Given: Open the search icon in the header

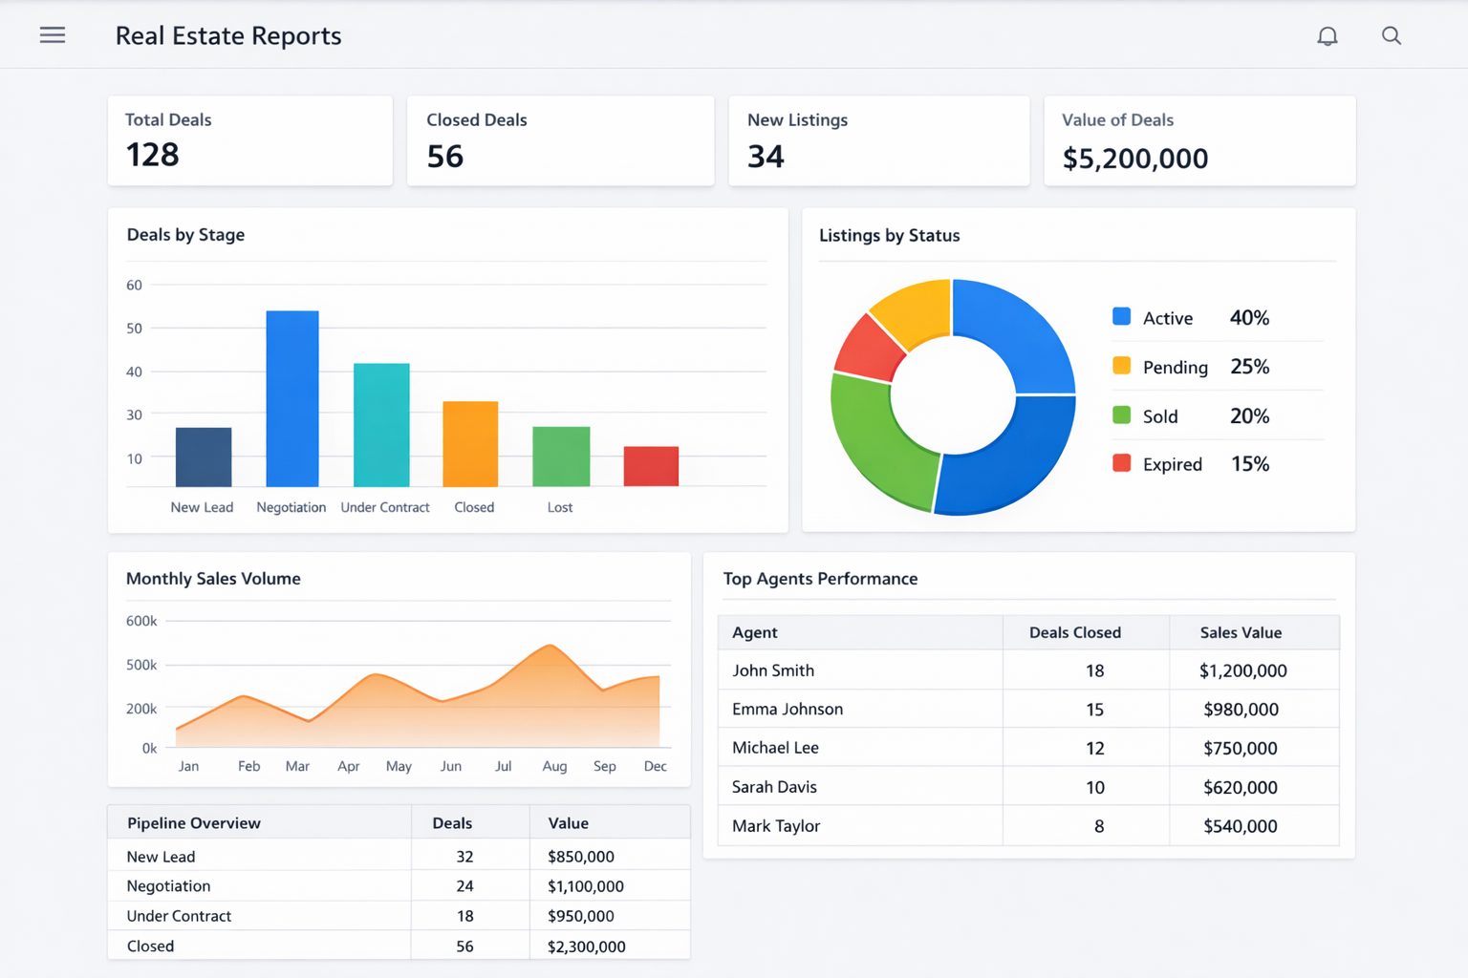Looking at the screenshot, I should (1392, 35).
